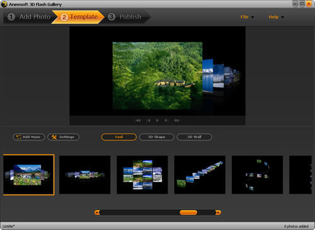Select the first highlighted template thumbnail
The image size is (315, 230).
tap(29, 175)
